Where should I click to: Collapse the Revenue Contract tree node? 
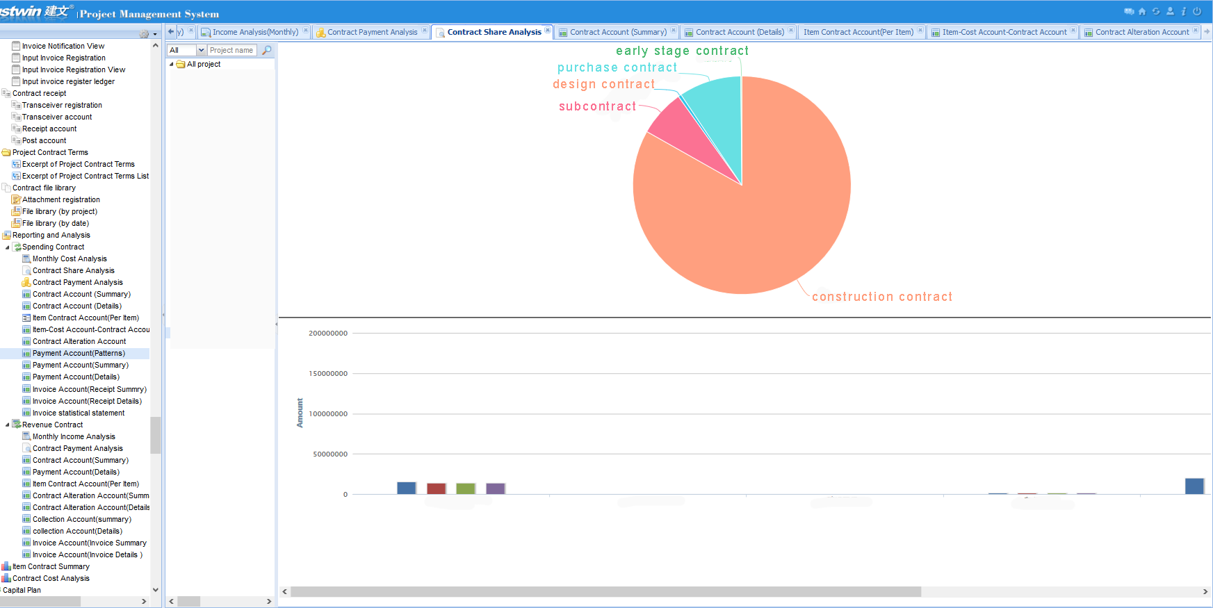click(8, 425)
